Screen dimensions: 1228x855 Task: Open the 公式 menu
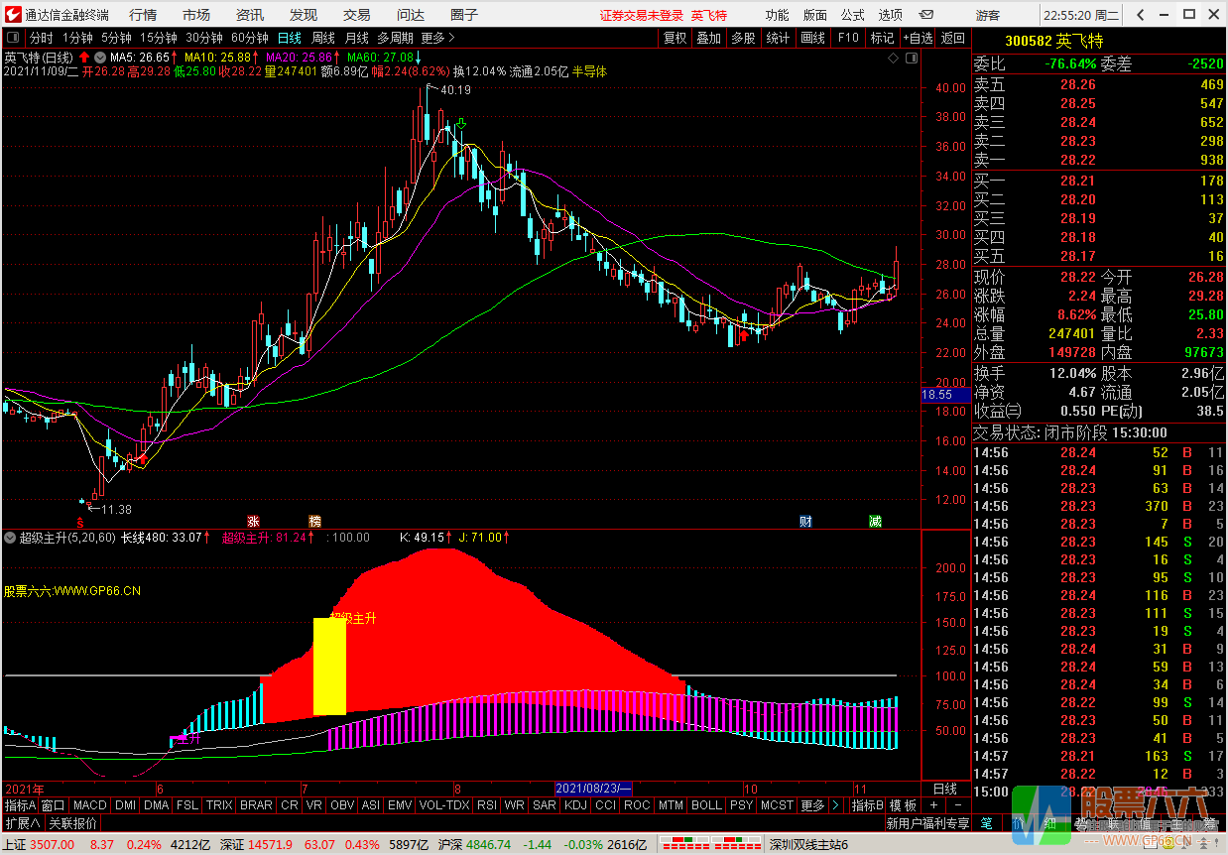pyautogui.click(x=853, y=15)
